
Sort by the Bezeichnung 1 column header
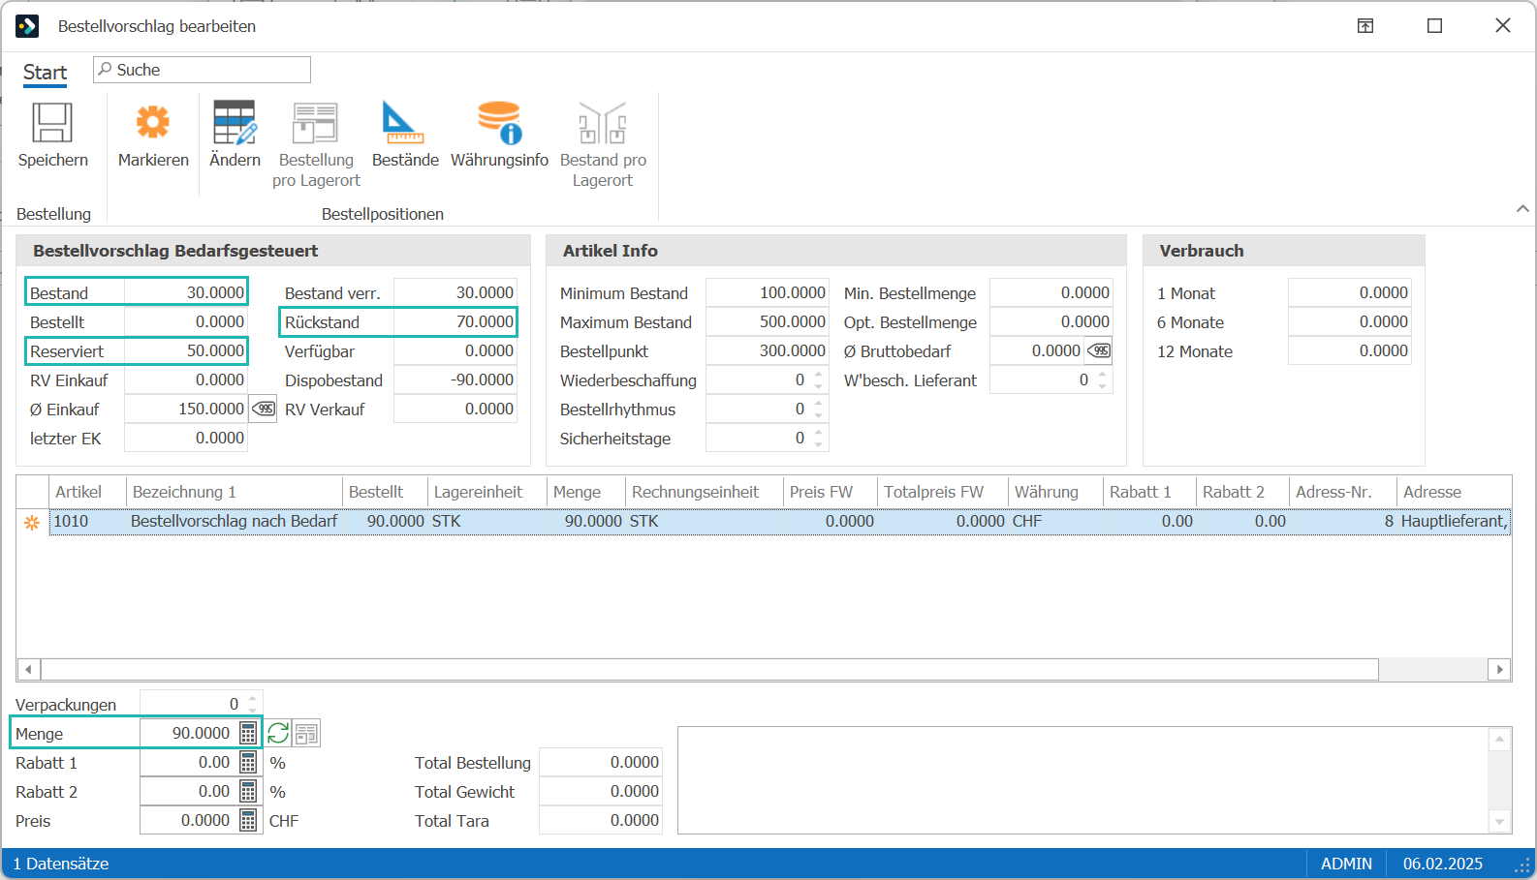click(x=234, y=492)
